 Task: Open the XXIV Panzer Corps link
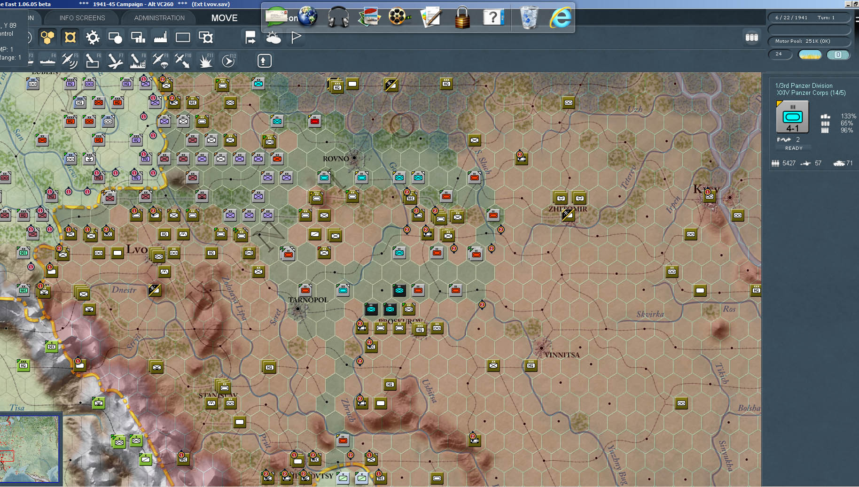pos(811,93)
